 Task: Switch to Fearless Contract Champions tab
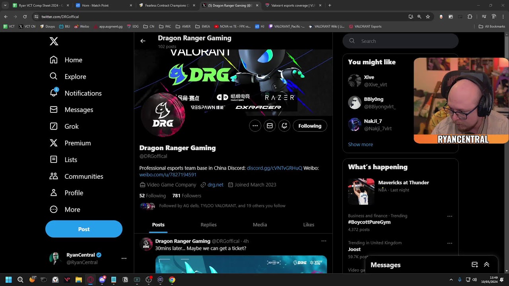167,6
